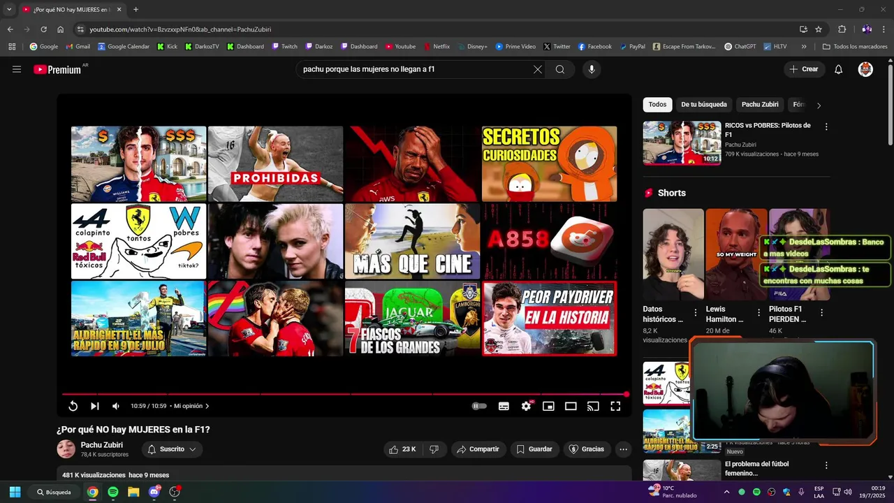This screenshot has height=503, width=894.
Task: Click the red video progress bar
Action: point(344,394)
